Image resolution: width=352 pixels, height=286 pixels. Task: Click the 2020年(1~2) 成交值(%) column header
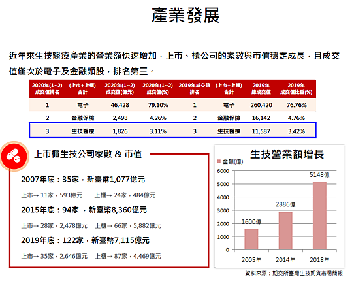coord(158,89)
